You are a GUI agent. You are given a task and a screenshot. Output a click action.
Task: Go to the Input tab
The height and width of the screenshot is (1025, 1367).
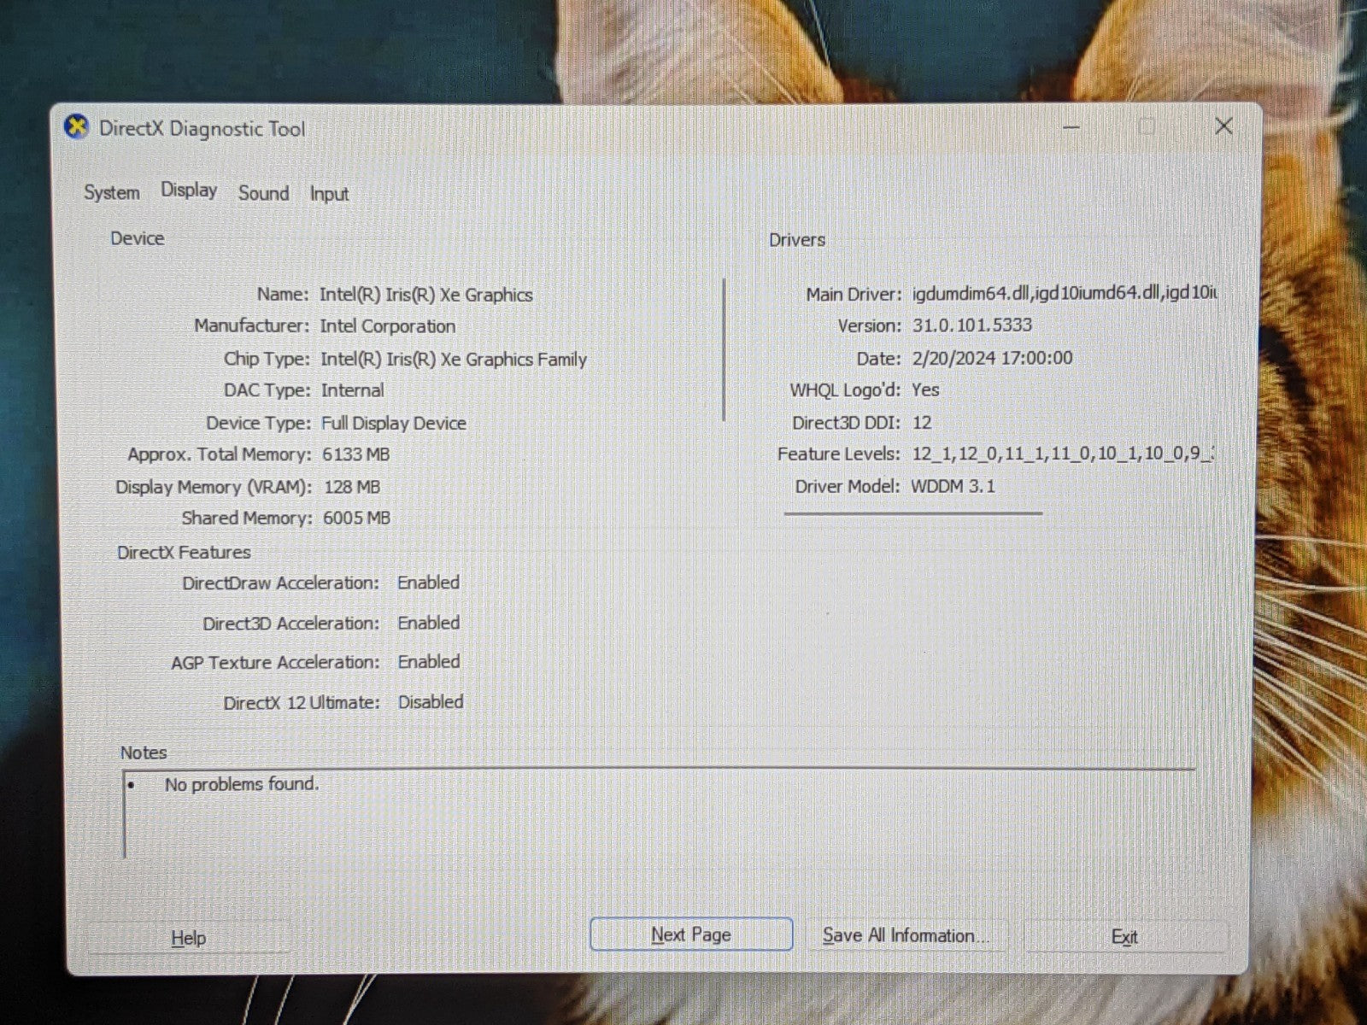tap(329, 195)
